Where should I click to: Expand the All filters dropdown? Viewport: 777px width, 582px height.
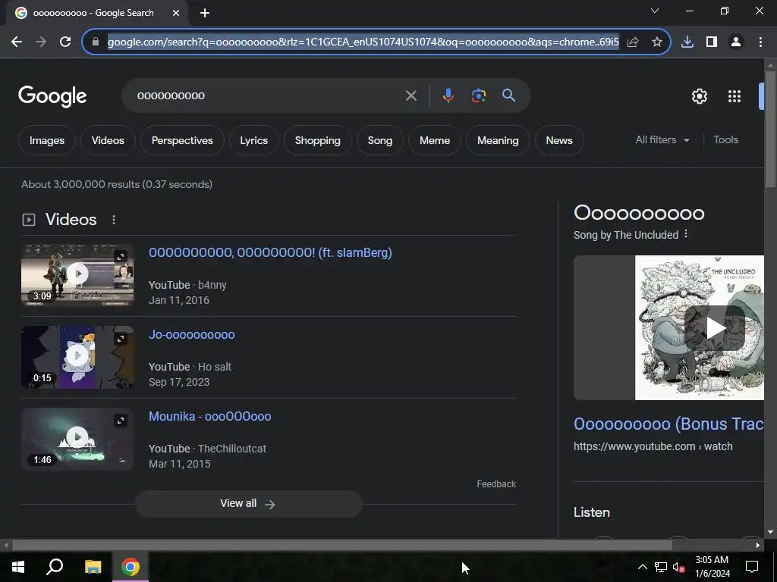pos(662,140)
